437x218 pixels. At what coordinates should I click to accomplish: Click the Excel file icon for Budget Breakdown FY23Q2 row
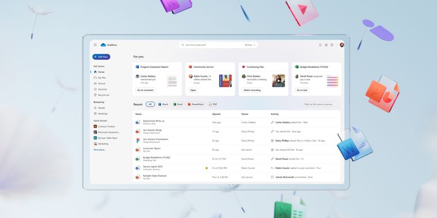click(x=137, y=159)
